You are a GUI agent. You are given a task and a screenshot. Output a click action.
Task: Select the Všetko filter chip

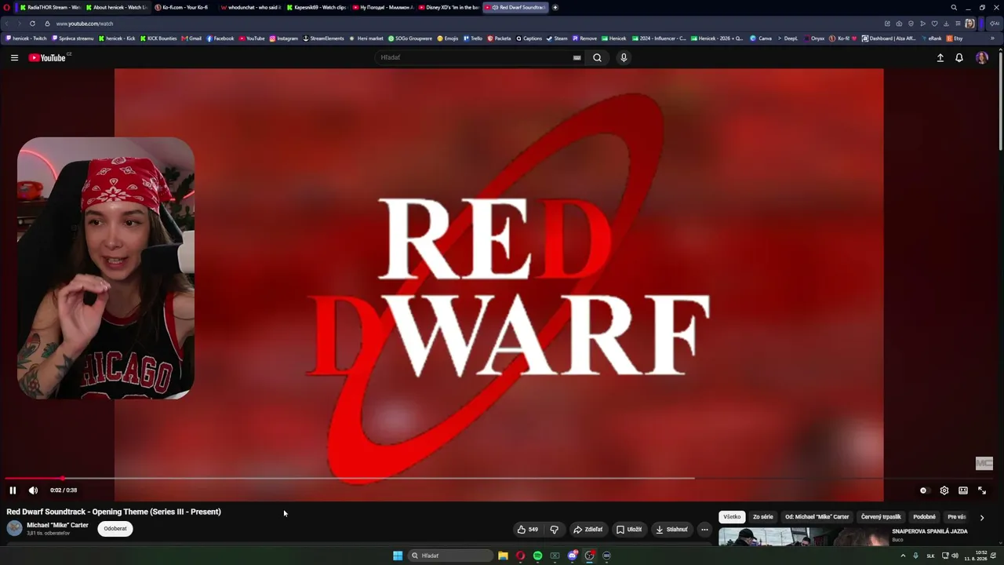[732, 517]
